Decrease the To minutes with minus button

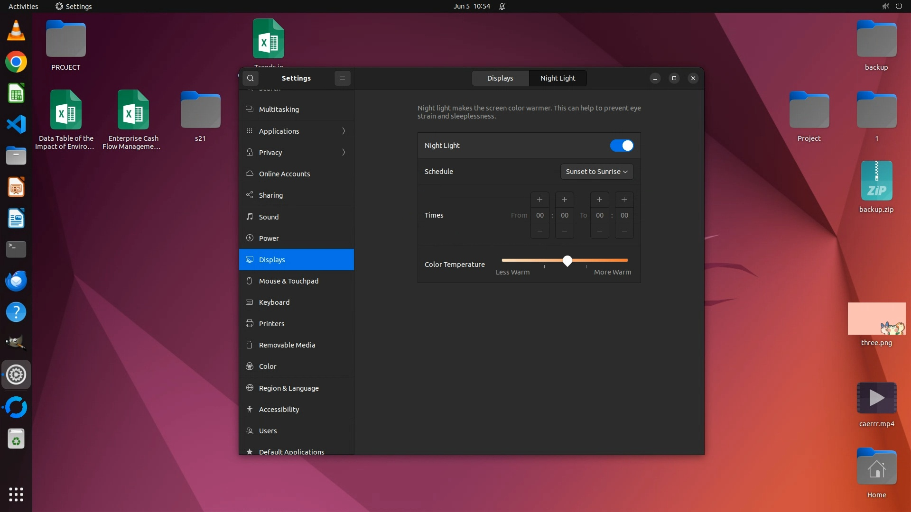(x=624, y=231)
